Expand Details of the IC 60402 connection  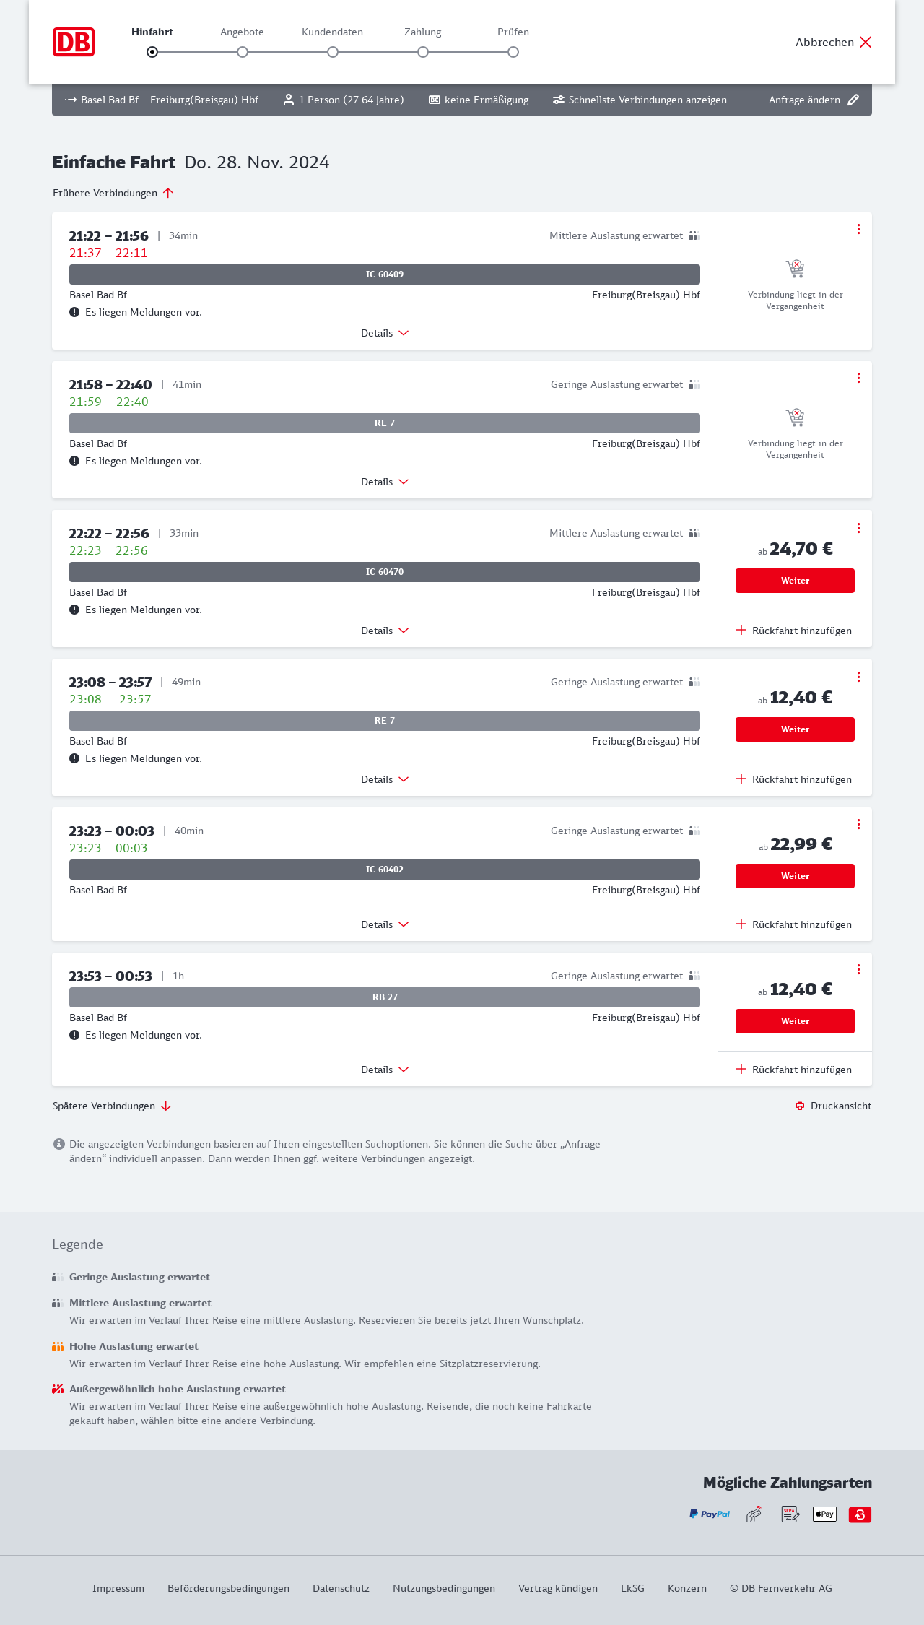[385, 924]
